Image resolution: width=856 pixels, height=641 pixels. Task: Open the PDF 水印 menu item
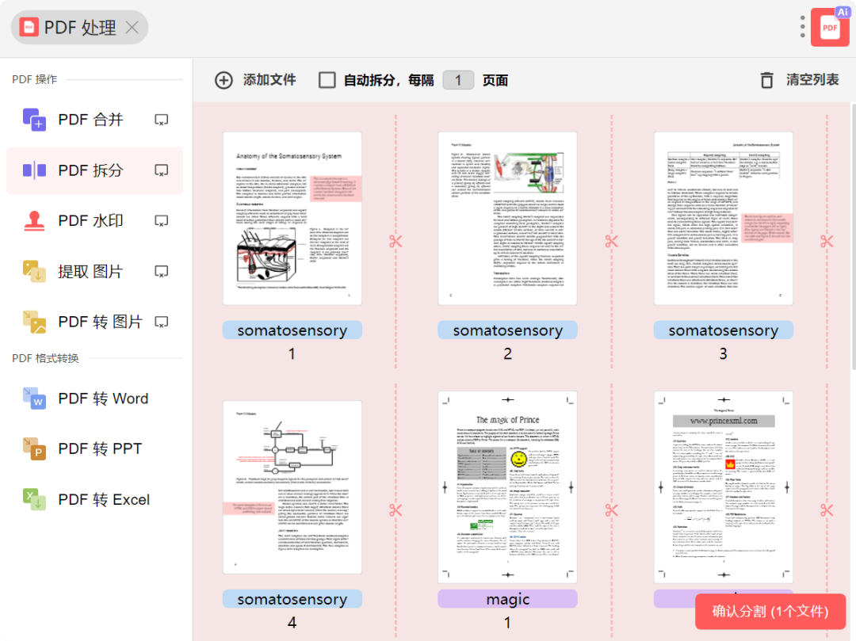click(x=94, y=221)
